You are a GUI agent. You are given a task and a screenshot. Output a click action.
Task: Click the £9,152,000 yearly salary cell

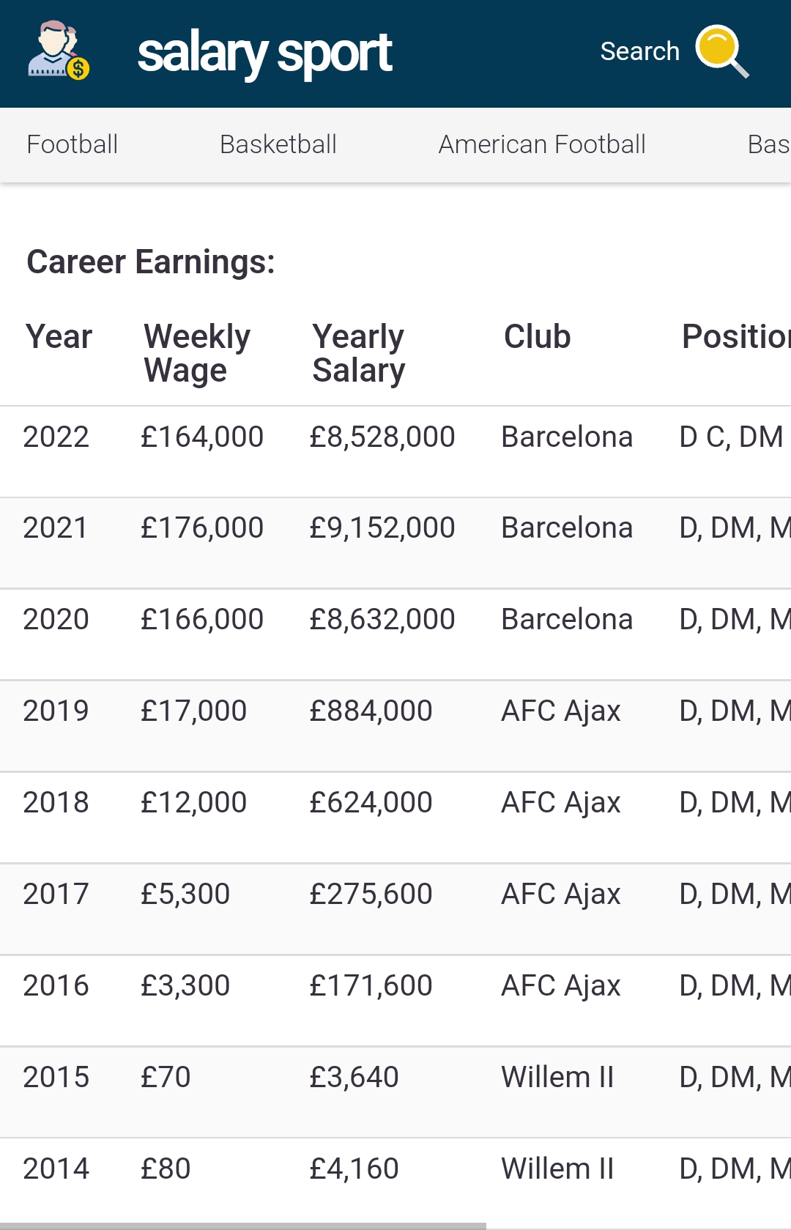(x=382, y=528)
